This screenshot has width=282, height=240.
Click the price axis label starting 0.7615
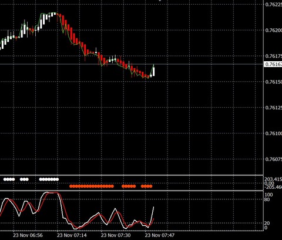(274, 82)
